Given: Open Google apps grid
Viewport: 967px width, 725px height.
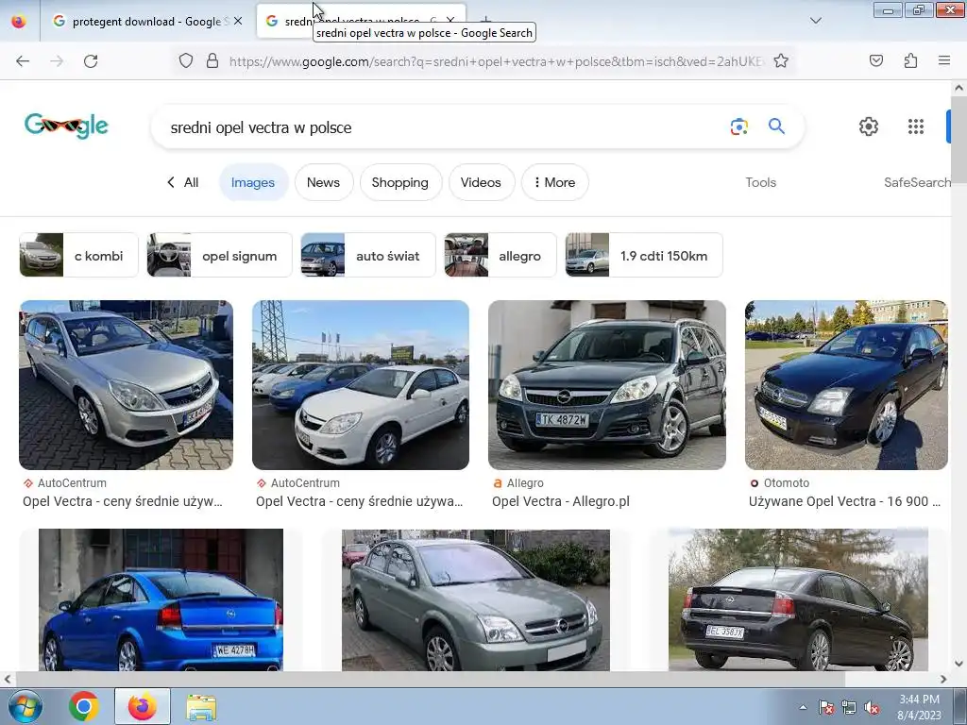Looking at the screenshot, I should pos(916,126).
